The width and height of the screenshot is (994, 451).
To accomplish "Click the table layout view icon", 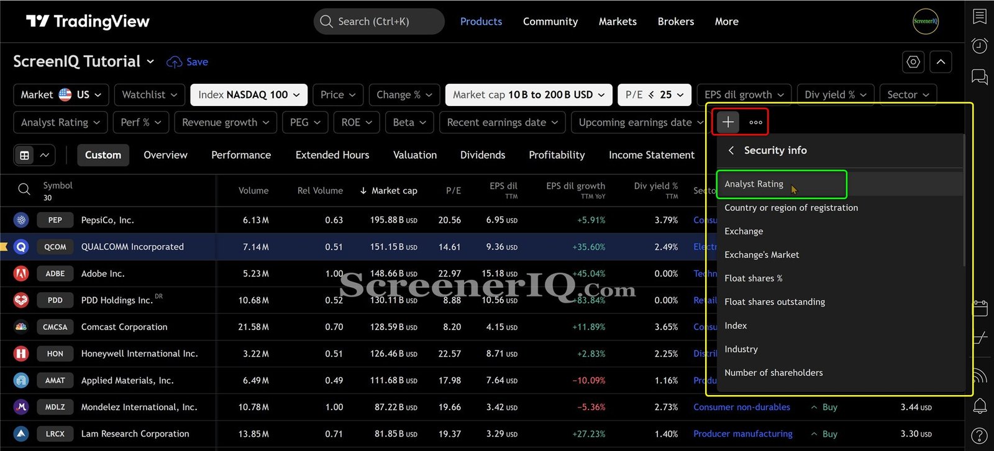I will click(x=25, y=155).
